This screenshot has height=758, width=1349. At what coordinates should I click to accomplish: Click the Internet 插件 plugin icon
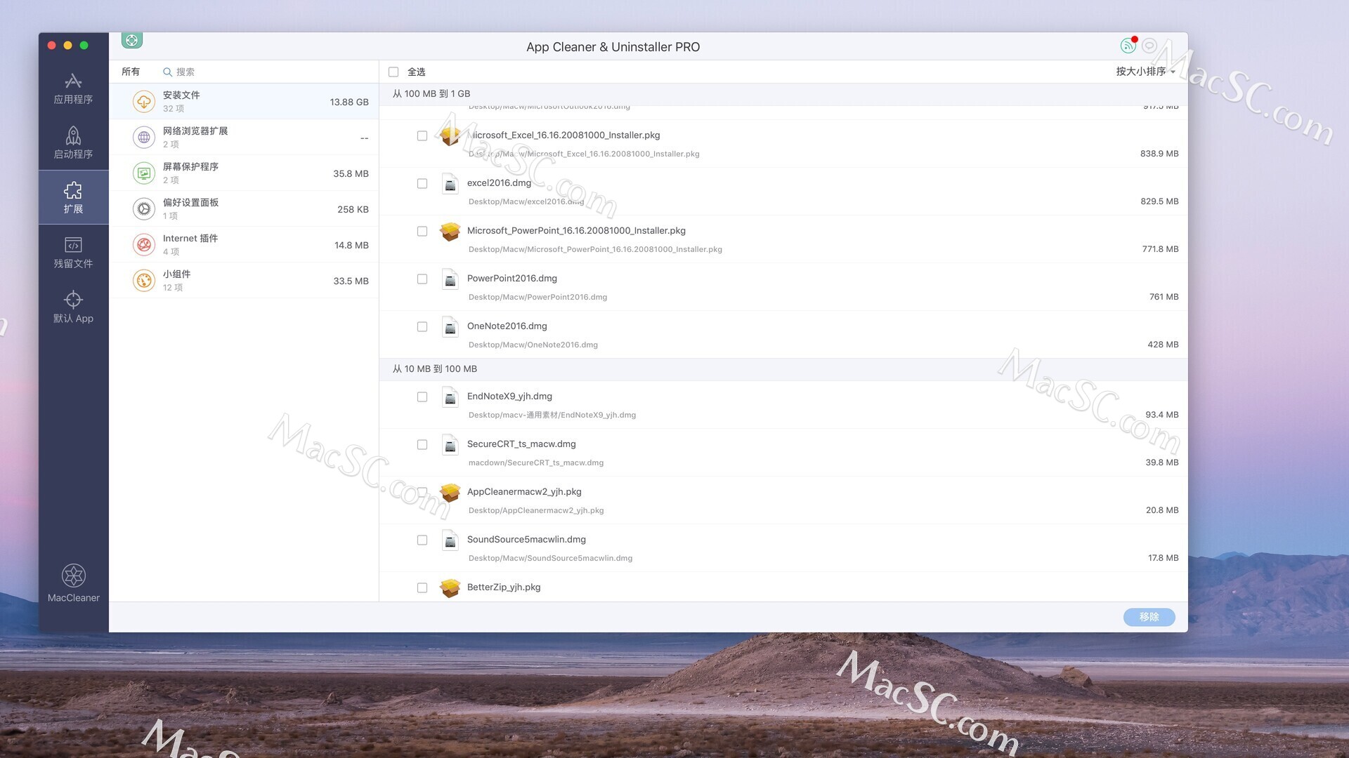143,245
